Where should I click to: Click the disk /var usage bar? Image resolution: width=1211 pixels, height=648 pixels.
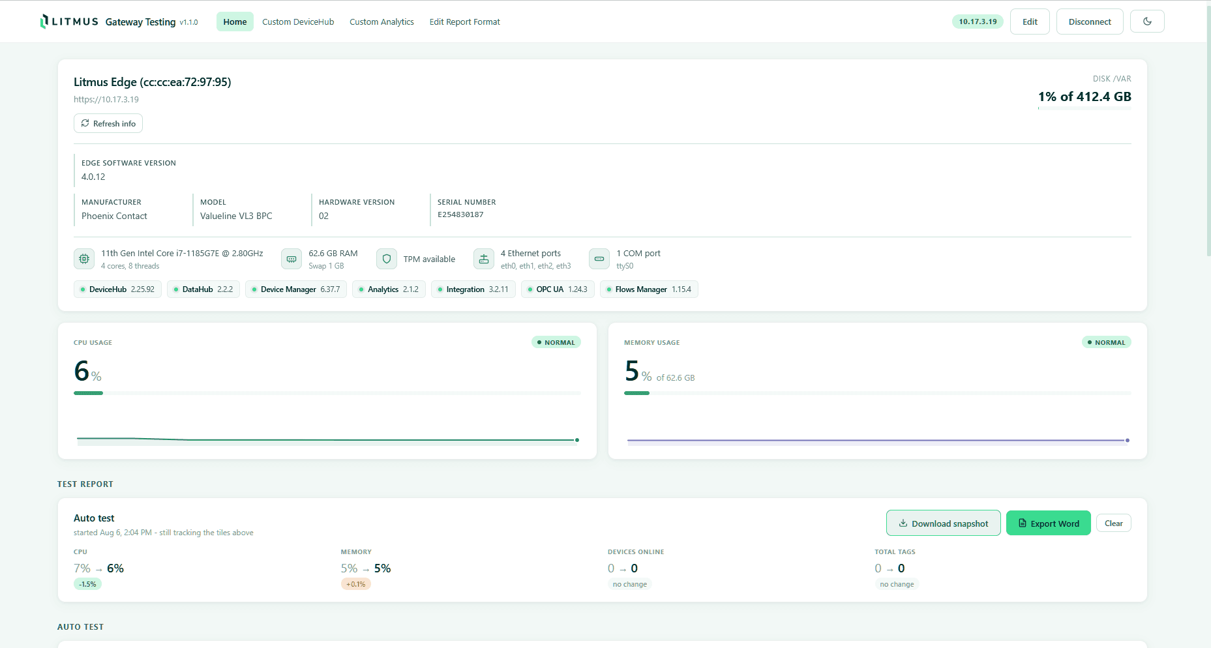(1084, 108)
